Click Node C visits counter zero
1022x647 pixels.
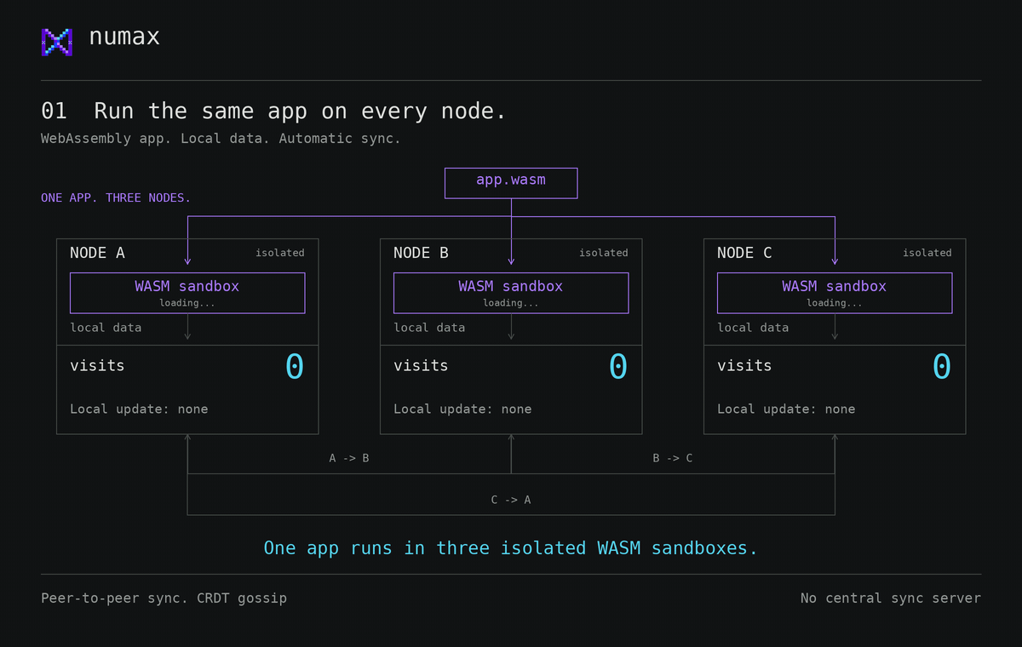pos(942,367)
